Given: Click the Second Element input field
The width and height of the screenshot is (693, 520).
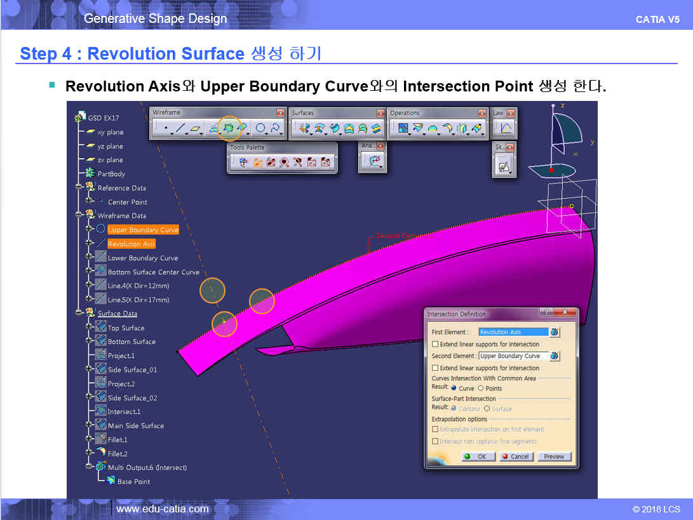Looking at the screenshot, I should [513, 356].
